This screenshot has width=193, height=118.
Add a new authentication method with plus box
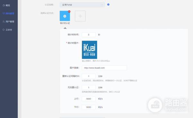[80, 16]
